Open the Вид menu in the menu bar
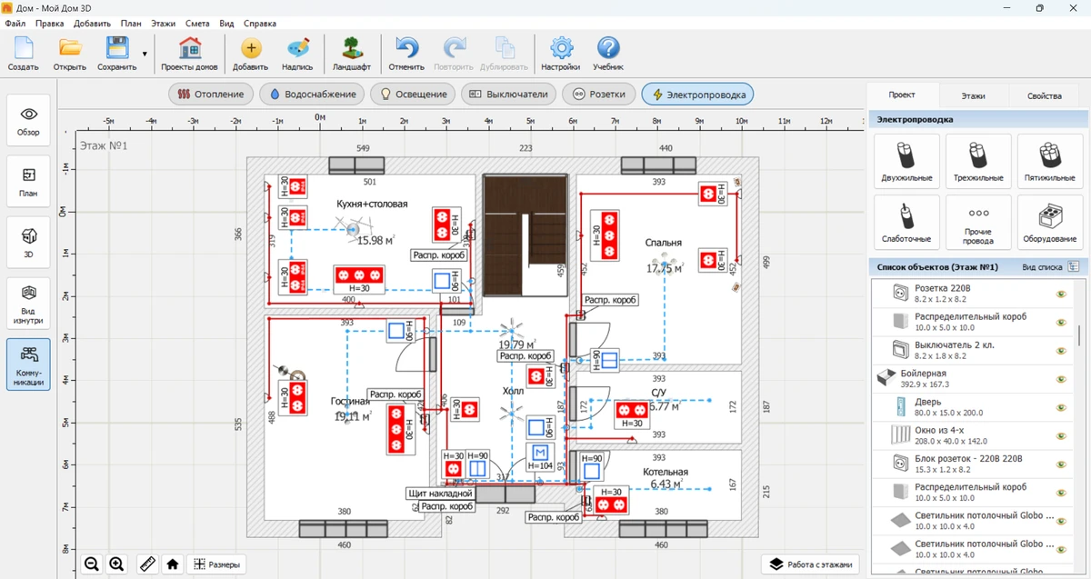 226,24
